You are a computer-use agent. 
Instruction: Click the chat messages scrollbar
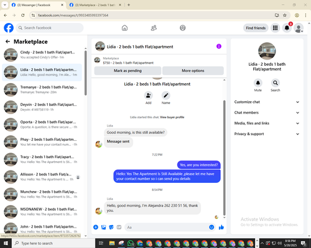point(224,158)
